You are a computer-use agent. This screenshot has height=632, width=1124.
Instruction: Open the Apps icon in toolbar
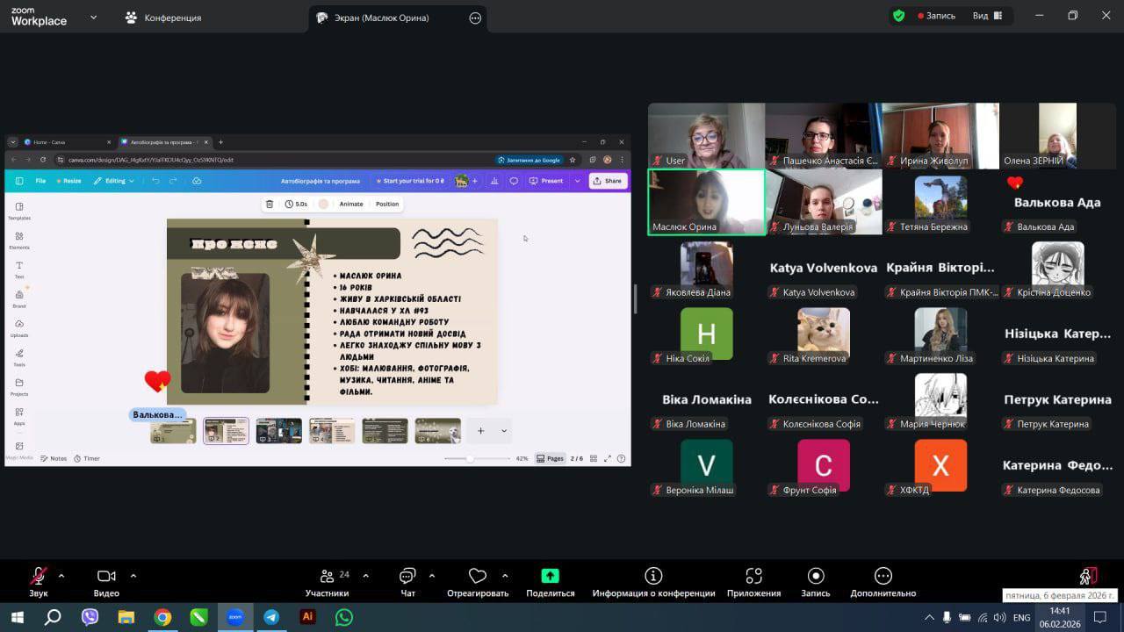pos(753,577)
